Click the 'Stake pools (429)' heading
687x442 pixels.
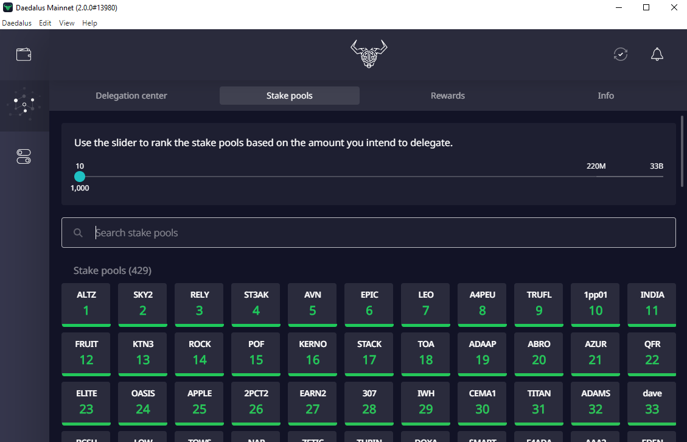click(112, 270)
